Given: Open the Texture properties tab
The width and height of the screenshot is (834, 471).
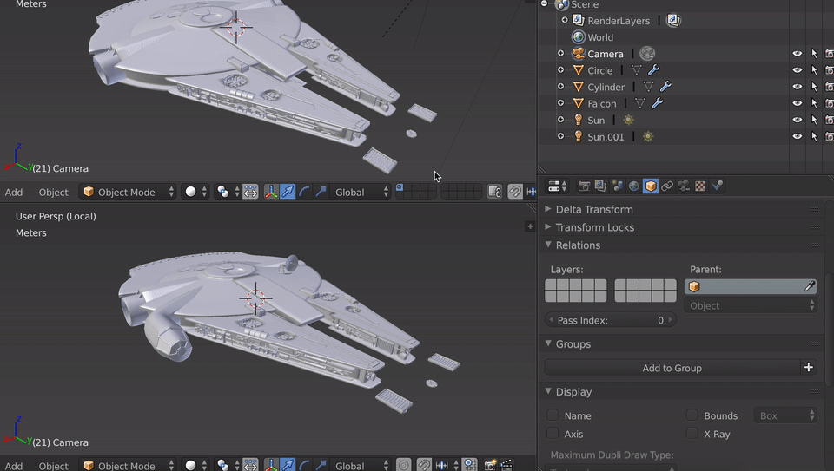Looking at the screenshot, I should pos(700,186).
